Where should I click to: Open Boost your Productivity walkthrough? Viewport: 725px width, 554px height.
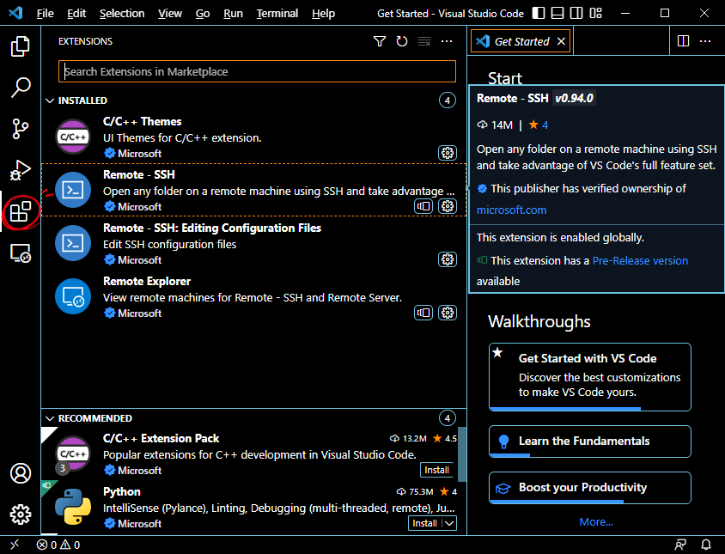(x=589, y=487)
